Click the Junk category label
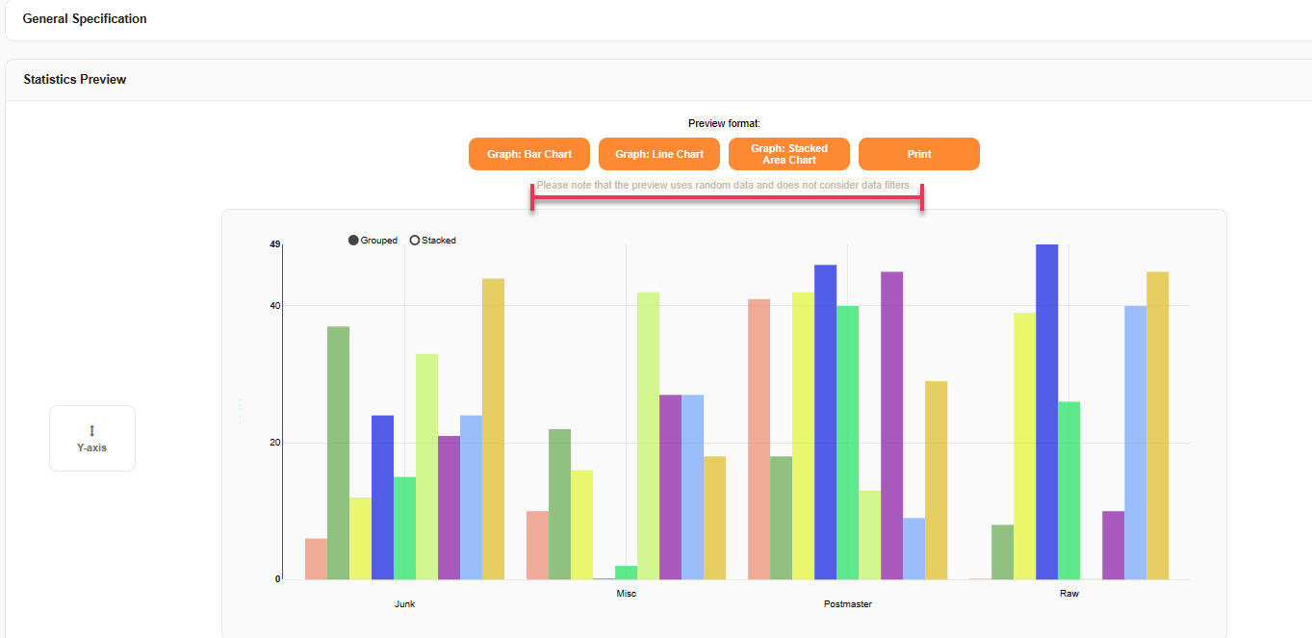This screenshot has width=1312, height=638. pos(404,603)
